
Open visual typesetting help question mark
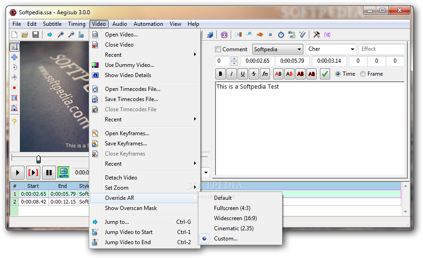click(14, 122)
